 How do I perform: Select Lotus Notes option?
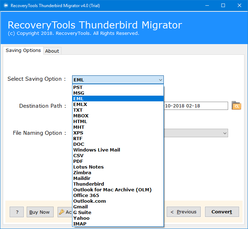[118, 167]
